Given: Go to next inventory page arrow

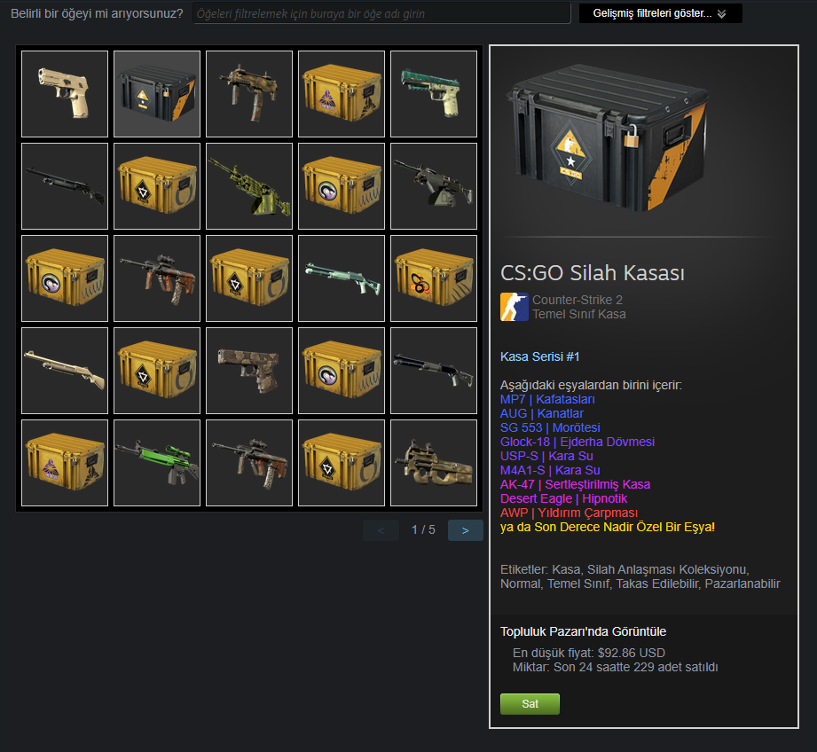Looking at the screenshot, I should 466,530.
